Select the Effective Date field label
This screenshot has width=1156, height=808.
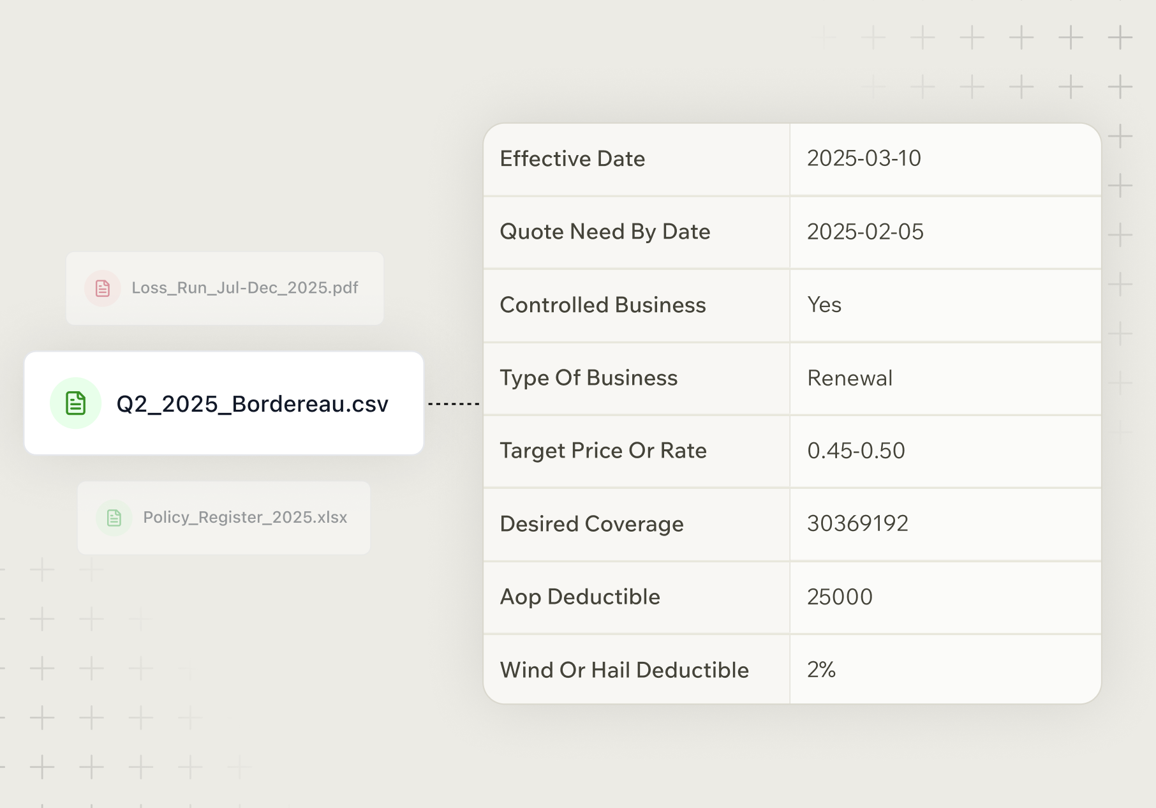[572, 159]
